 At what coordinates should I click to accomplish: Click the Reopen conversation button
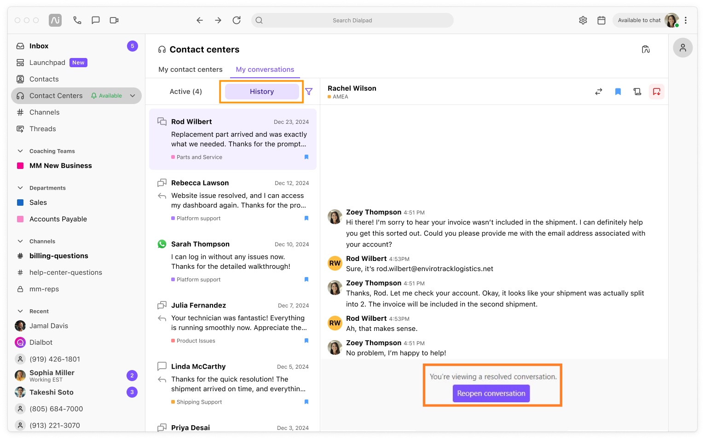tap(491, 394)
